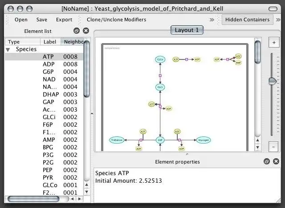Click the canvas scroll down arrow
285x208 pixels.
[x=257, y=147]
